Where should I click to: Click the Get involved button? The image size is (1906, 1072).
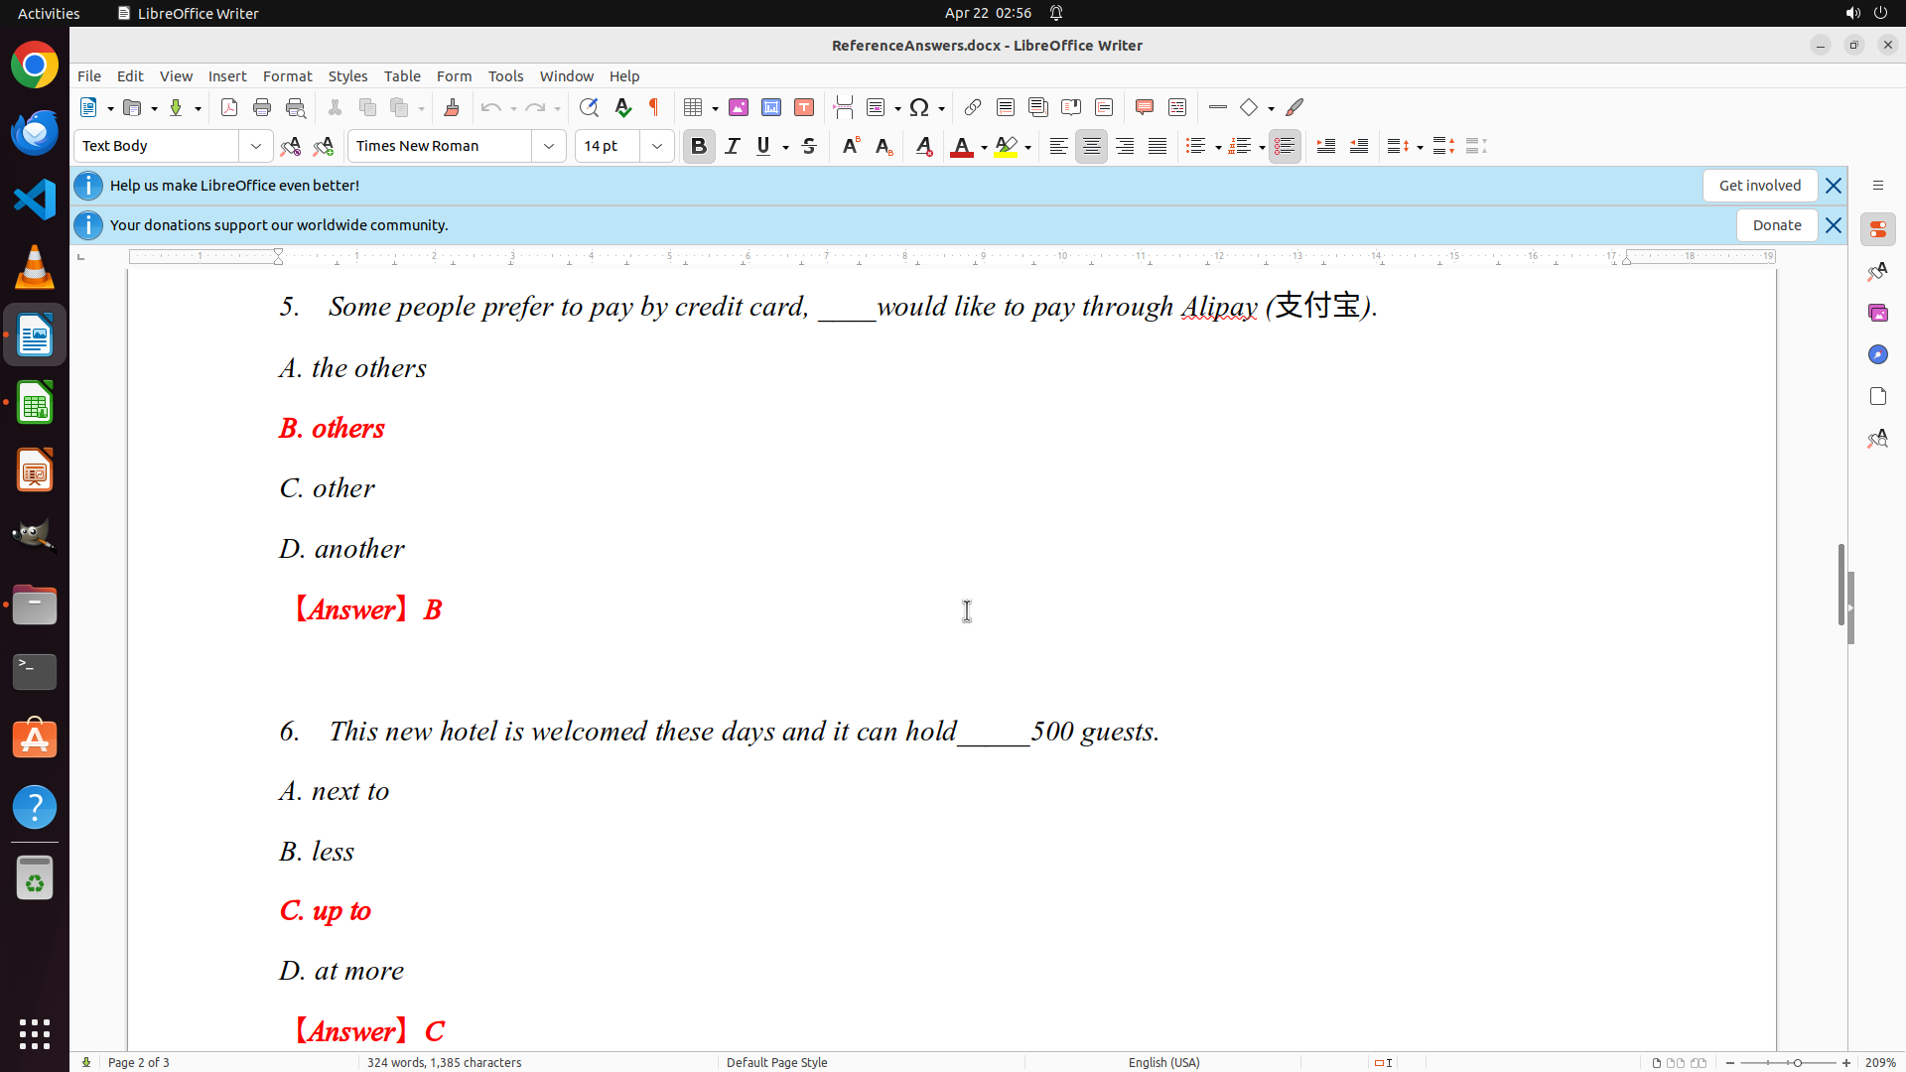pyautogui.click(x=1759, y=186)
